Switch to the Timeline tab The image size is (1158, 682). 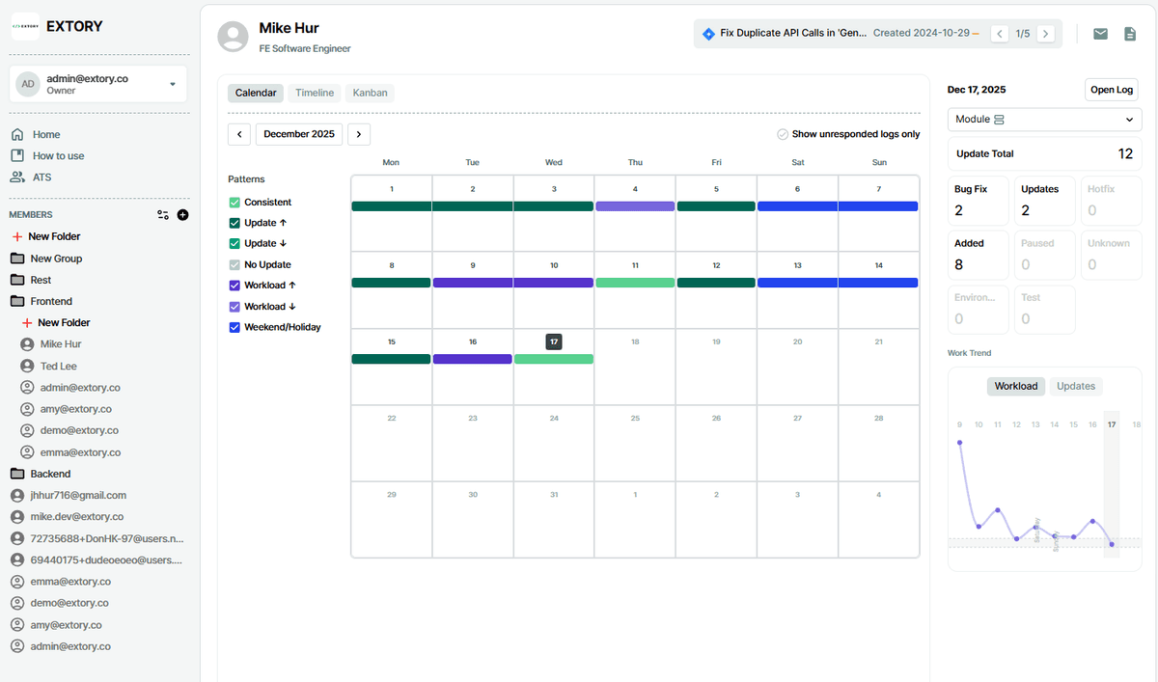coord(315,93)
